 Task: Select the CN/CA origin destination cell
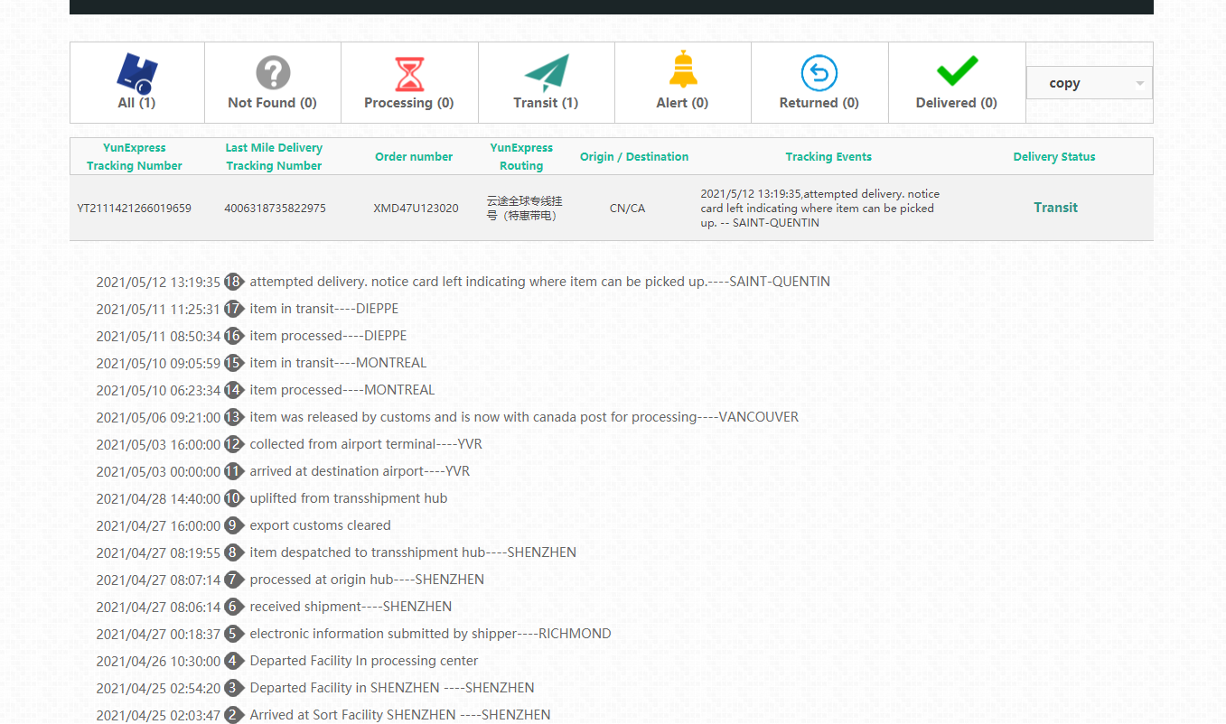click(x=628, y=209)
